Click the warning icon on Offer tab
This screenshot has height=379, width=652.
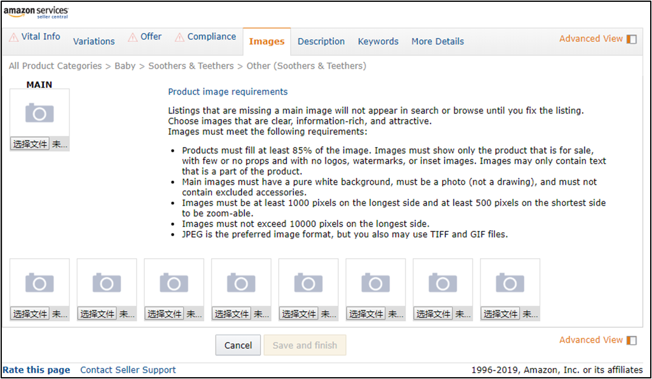133,38
